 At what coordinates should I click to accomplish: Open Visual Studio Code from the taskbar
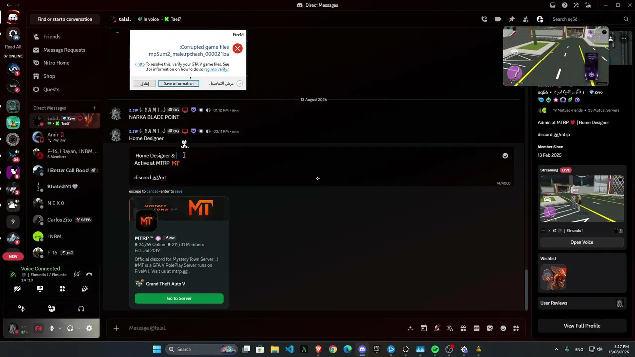click(289, 349)
